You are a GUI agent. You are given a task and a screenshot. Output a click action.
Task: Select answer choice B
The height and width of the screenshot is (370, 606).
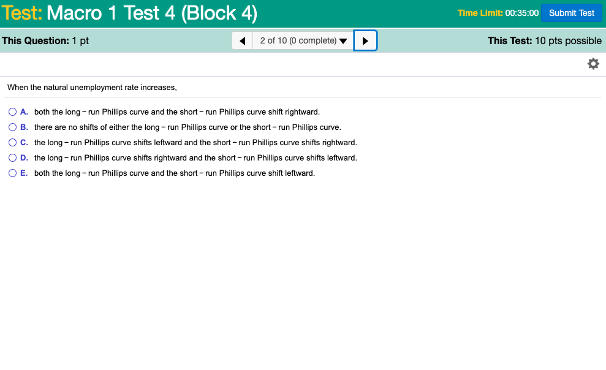tap(12, 127)
